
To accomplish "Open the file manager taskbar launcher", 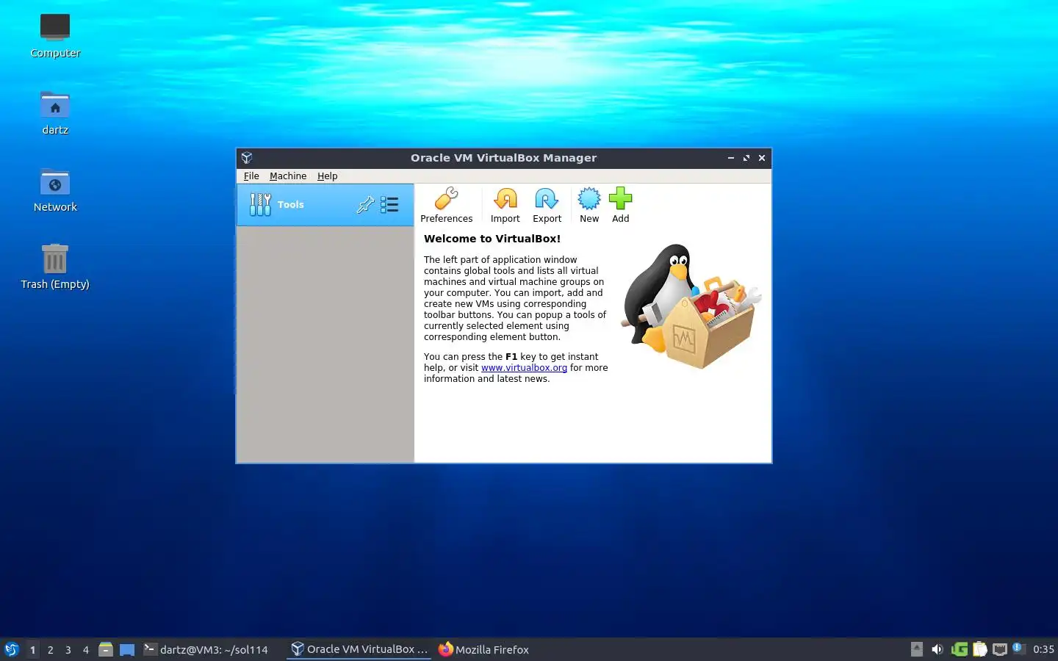I will point(106,649).
